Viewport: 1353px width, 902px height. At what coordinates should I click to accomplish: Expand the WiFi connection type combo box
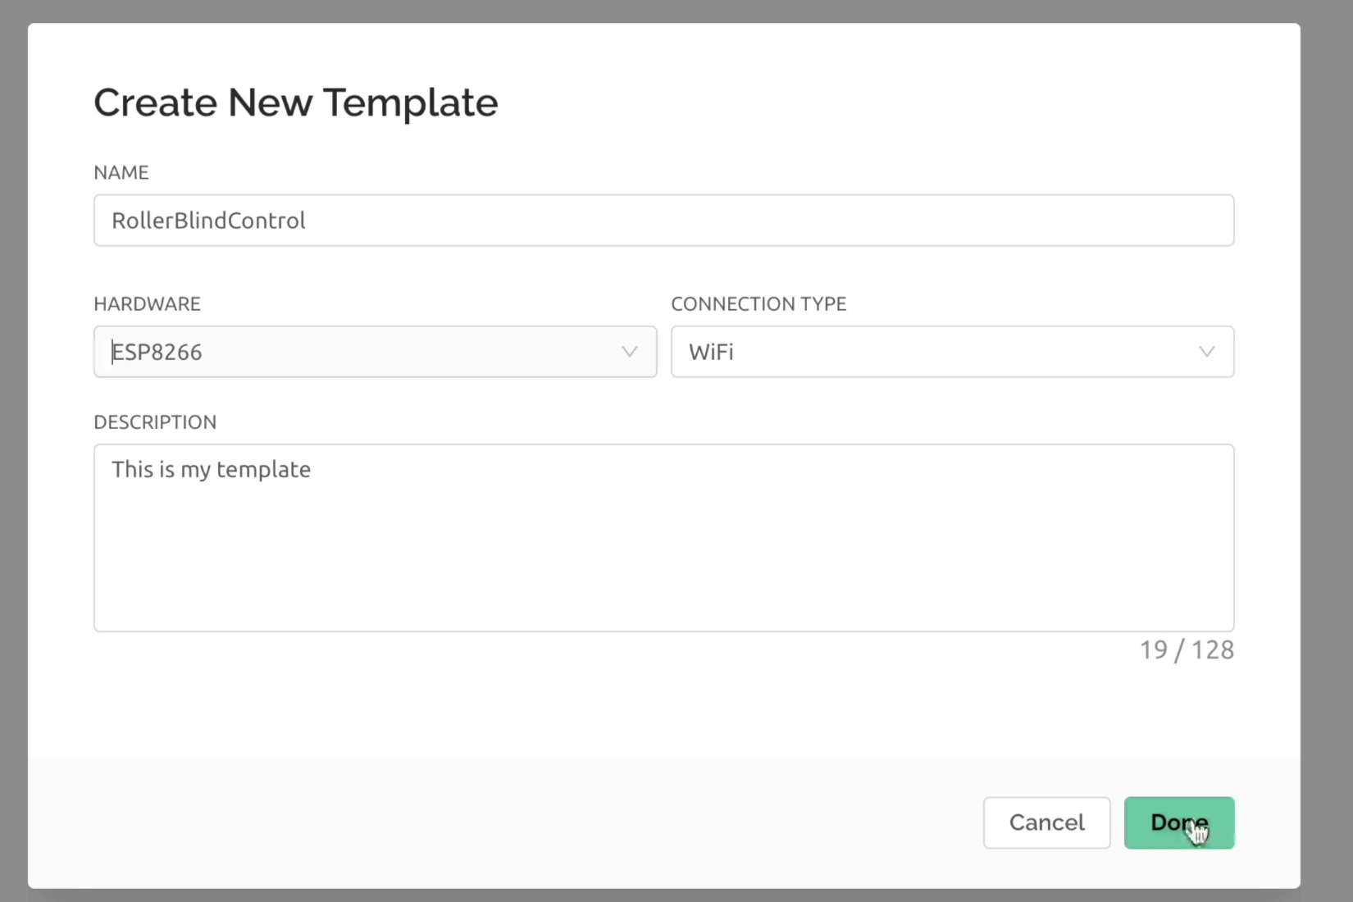point(951,352)
